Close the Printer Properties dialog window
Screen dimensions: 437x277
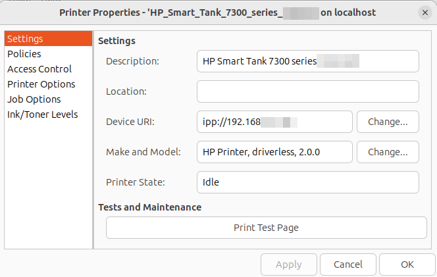click(424, 13)
